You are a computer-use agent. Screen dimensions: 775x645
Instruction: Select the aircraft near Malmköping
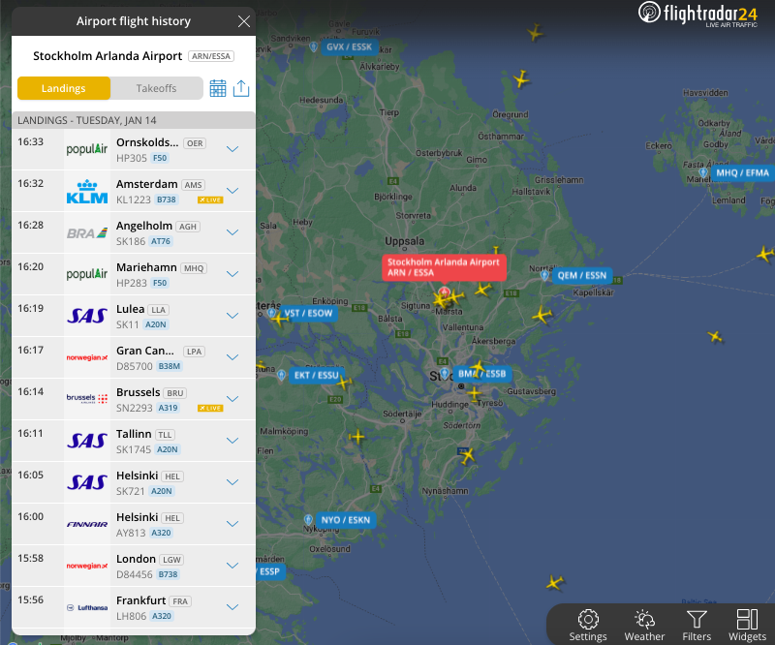click(356, 437)
